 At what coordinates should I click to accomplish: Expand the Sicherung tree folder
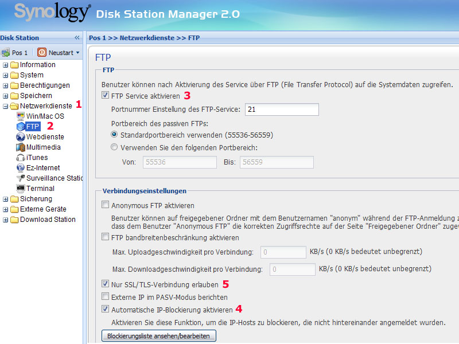[x=6, y=199]
